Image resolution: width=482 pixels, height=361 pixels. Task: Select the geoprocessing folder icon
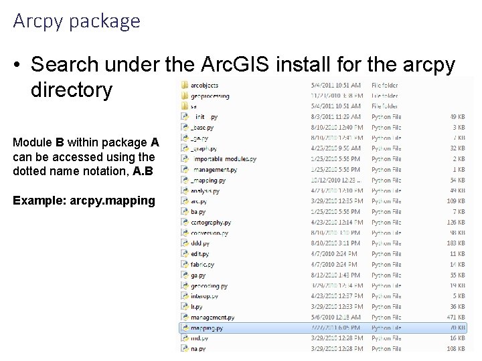[185, 96]
